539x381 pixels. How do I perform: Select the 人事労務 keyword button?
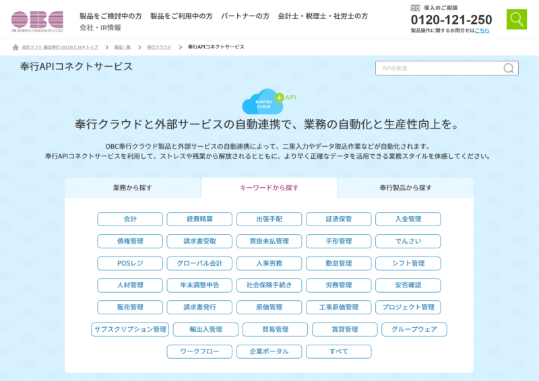click(269, 263)
